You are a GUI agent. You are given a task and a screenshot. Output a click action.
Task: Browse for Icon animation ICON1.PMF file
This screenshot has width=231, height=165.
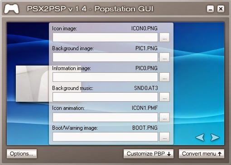164,117
